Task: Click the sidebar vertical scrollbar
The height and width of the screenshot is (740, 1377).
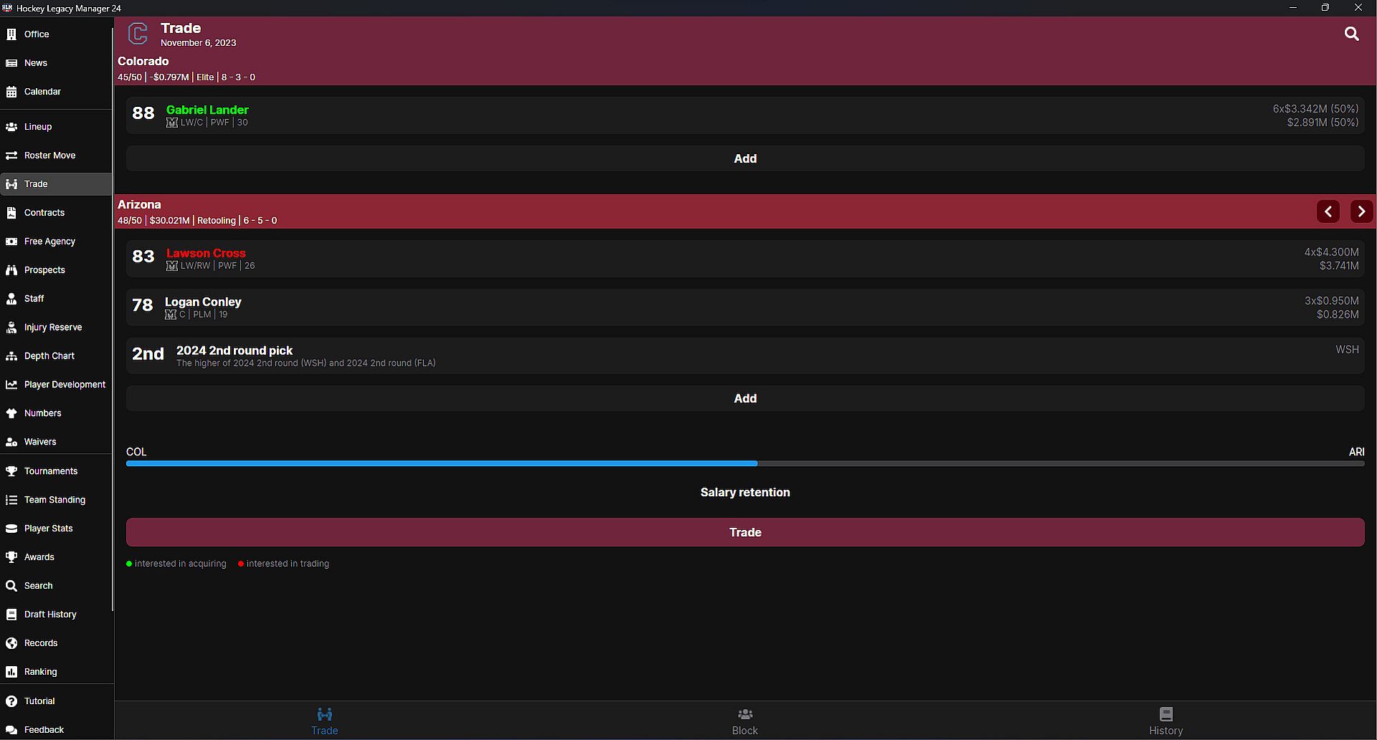Action: click(113, 319)
